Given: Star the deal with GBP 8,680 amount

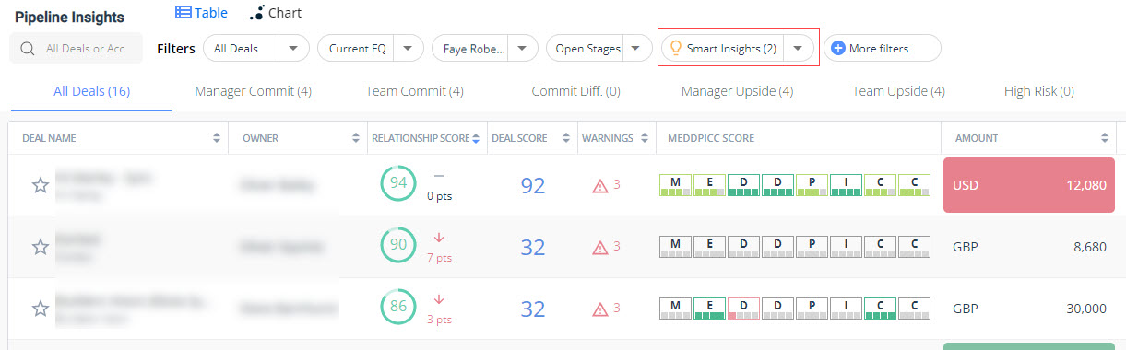Looking at the screenshot, I should 41,247.
